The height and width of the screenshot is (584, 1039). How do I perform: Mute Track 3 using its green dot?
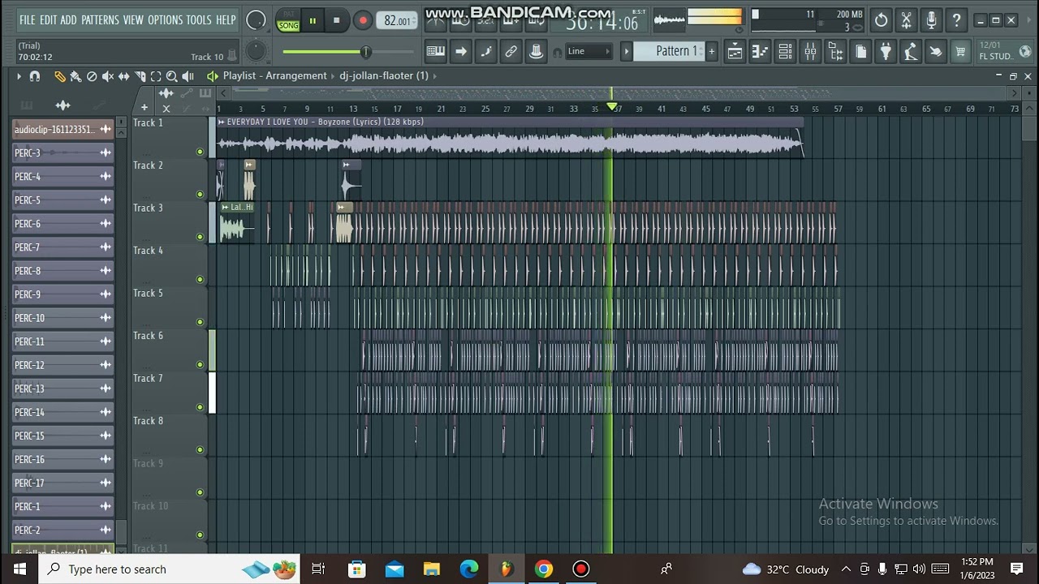200,237
